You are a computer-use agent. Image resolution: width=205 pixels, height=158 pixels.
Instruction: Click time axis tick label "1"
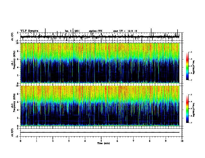pyautogui.click(x=37, y=141)
